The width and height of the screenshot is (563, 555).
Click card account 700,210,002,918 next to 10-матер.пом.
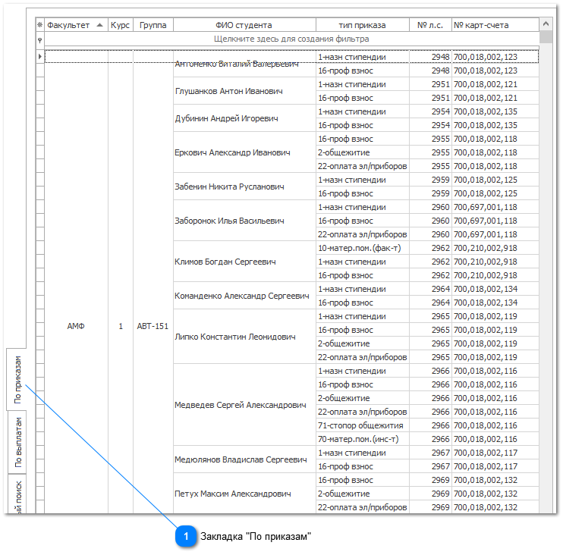coord(495,248)
